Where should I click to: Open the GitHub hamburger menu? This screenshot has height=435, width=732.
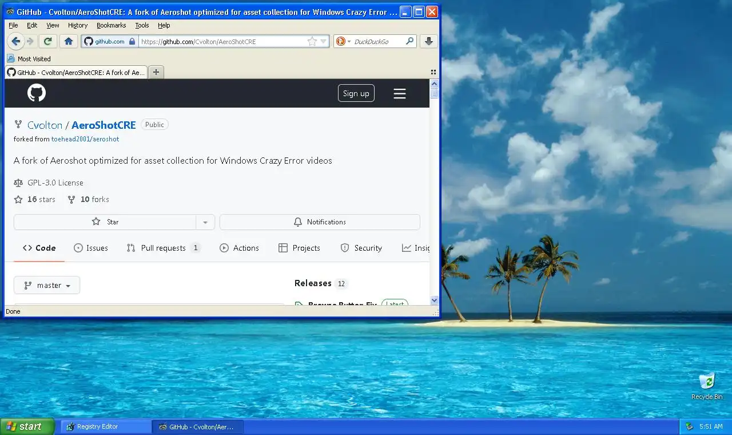400,93
